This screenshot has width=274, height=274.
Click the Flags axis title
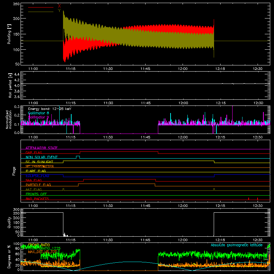coord(14,171)
